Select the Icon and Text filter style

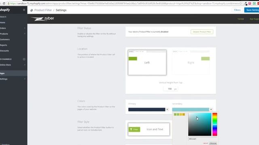[149, 129]
